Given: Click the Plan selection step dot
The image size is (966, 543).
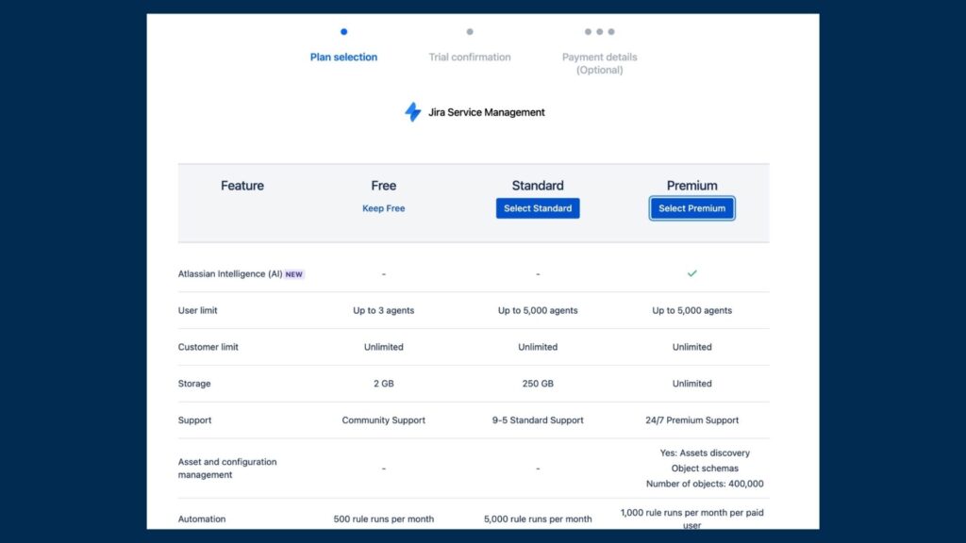Looking at the screenshot, I should click(343, 32).
